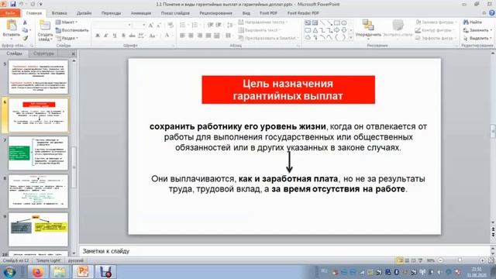Toggle Bold formatting
Viewport: 496px width, 279px height.
(98, 36)
